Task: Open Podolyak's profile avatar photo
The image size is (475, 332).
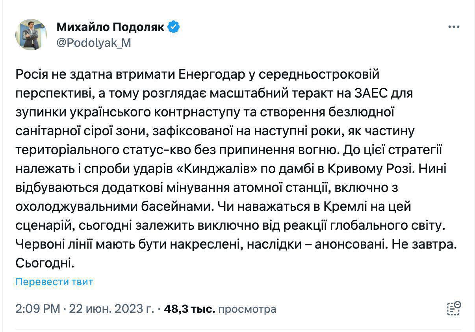Action: point(31,34)
